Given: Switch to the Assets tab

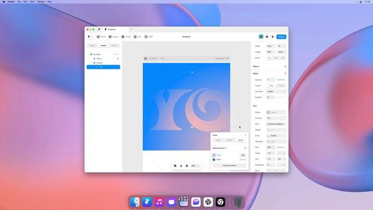Looking at the screenshot, I should click(114, 45).
